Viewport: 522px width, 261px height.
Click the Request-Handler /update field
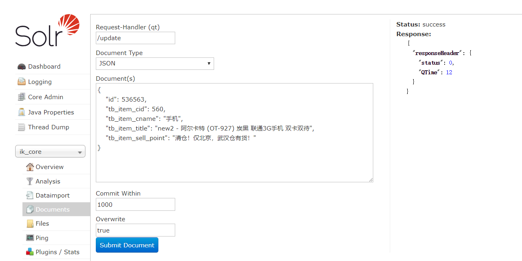pos(136,38)
